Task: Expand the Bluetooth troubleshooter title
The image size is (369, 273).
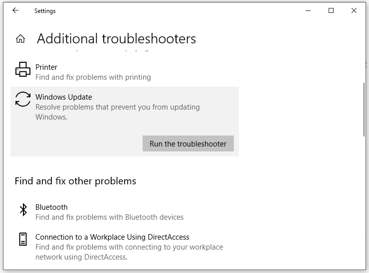Action: pos(51,207)
